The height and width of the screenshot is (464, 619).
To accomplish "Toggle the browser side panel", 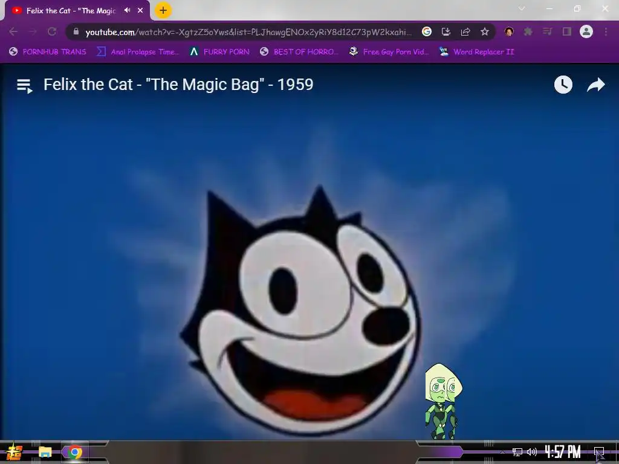I will pyautogui.click(x=567, y=31).
